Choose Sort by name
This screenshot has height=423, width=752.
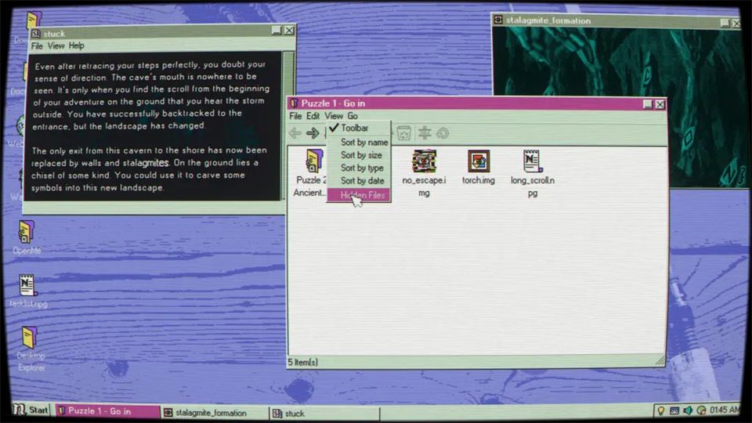click(359, 143)
